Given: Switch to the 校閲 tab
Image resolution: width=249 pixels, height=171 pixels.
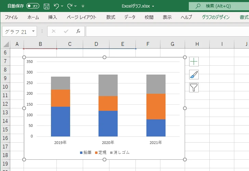Looking at the screenshot, I should [x=149, y=17].
